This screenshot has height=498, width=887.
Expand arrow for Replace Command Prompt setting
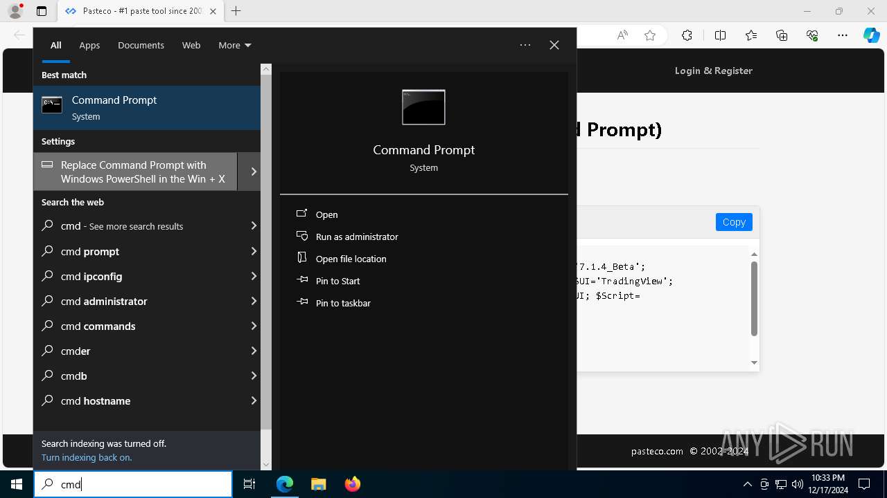tap(254, 172)
